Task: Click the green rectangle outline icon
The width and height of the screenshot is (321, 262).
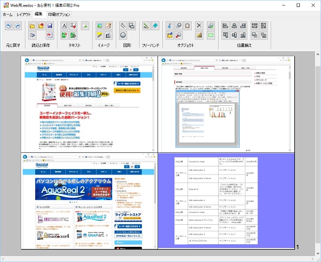Action: coord(211,35)
